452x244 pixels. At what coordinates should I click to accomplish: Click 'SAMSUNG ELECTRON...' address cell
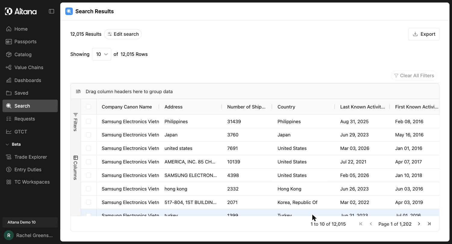click(x=190, y=175)
